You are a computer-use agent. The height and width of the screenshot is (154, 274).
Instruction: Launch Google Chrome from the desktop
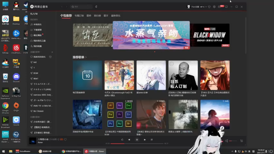pyautogui.click(x=5, y=108)
